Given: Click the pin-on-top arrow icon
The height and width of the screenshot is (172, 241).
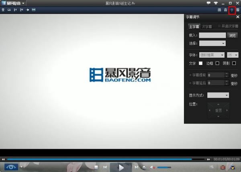Looking at the screenshot, I should pos(27,10).
